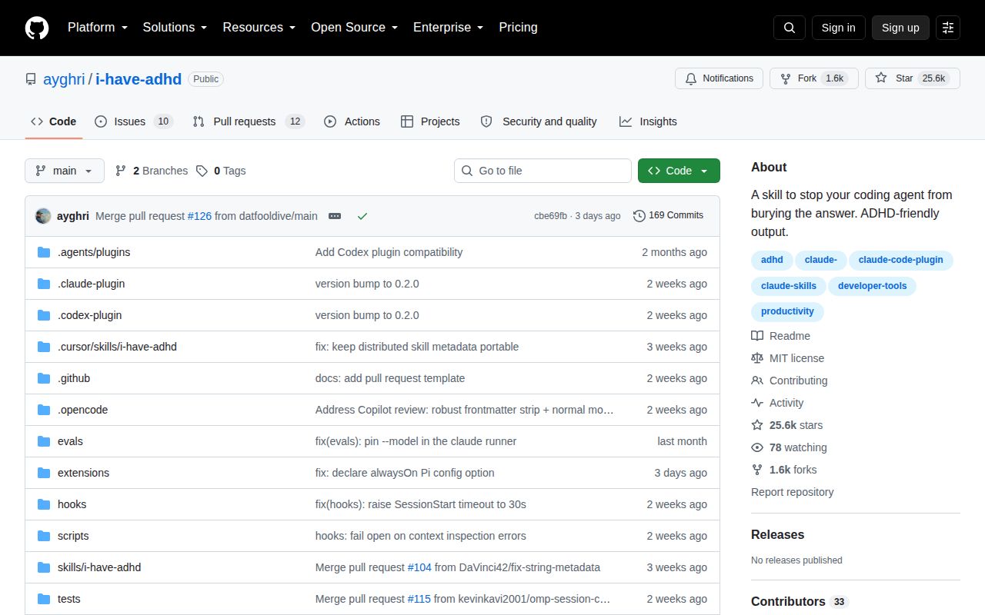Click the Sign up button
This screenshot has width=985, height=615.
[x=900, y=28]
